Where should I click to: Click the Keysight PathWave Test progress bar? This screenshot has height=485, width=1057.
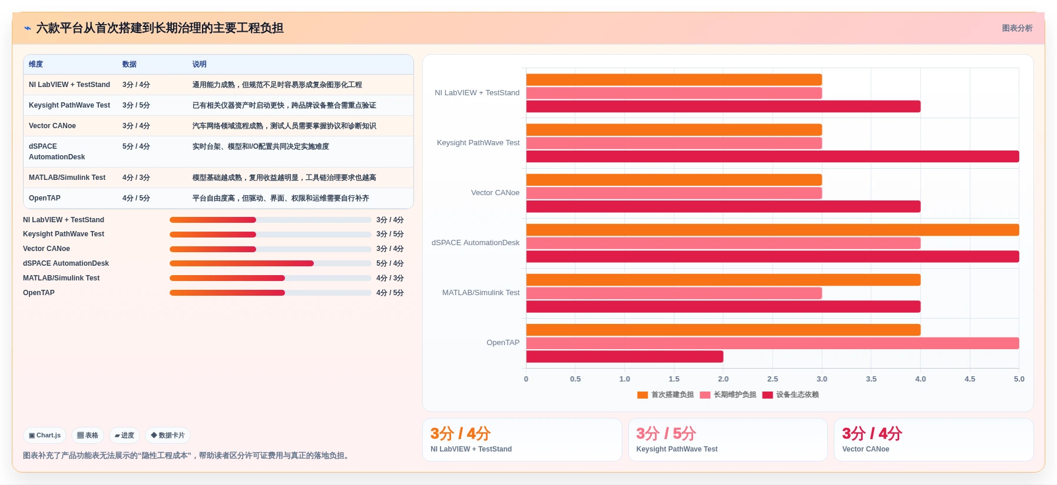pyautogui.click(x=270, y=235)
